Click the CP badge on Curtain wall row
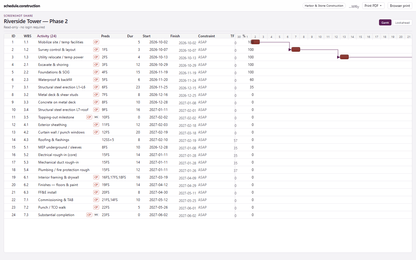The width and height of the screenshot is (416, 260). [96, 132]
